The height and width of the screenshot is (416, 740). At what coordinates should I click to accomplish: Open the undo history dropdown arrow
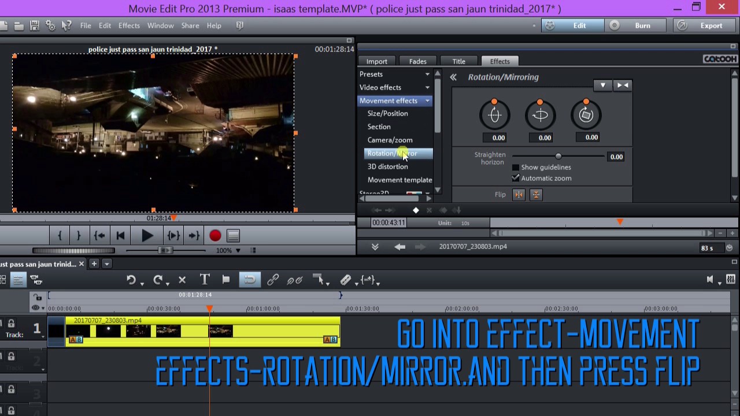pyautogui.click(x=141, y=283)
